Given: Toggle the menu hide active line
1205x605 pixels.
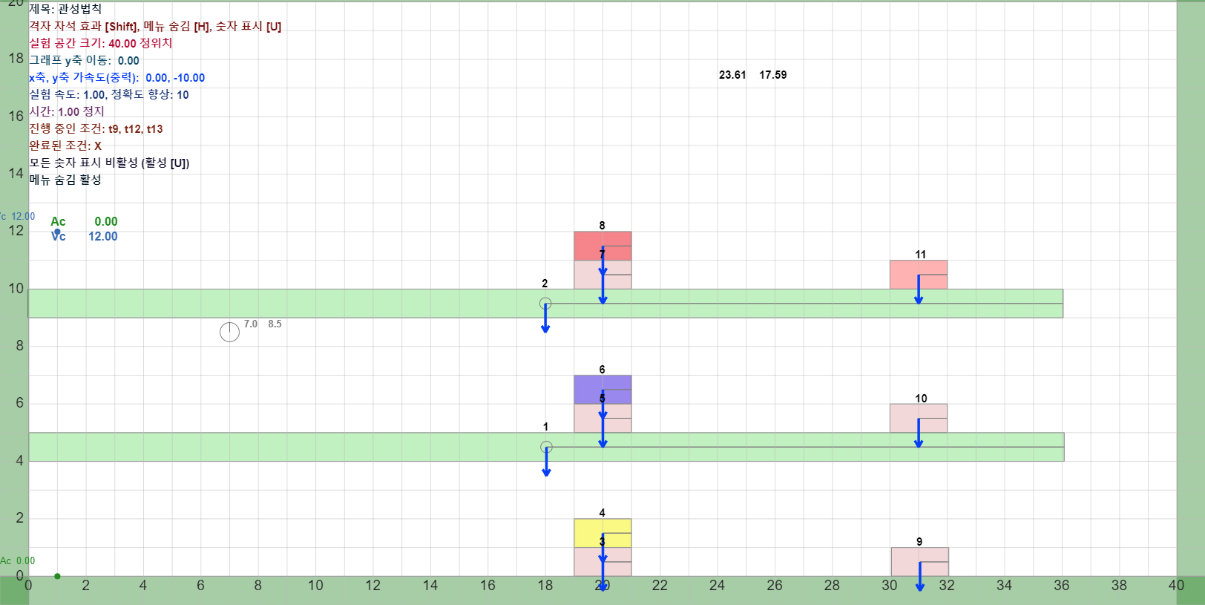Looking at the screenshot, I should coord(65,180).
